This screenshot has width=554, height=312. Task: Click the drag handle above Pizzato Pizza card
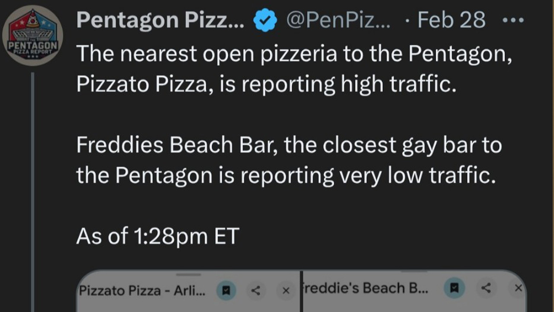click(x=189, y=274)
